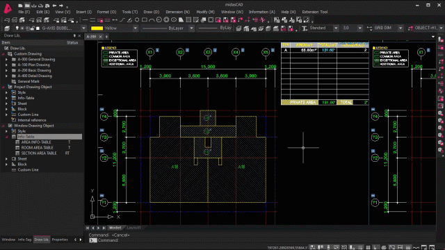
Task: Expand the Block node under Project Drawing Object
Action: [6, 109]
